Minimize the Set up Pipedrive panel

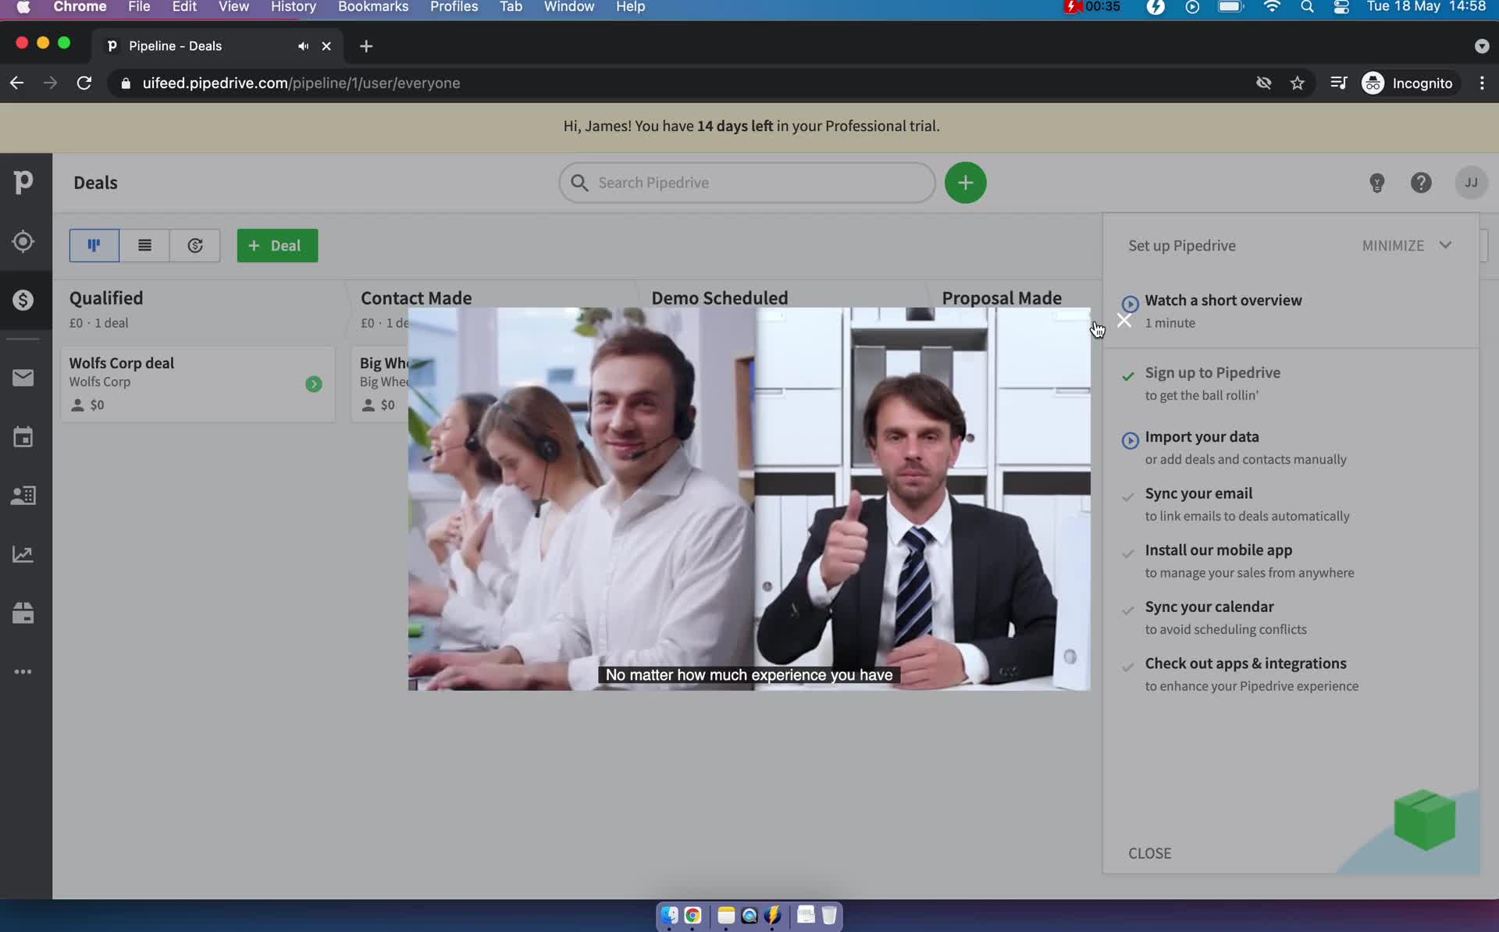[1407, 245]
